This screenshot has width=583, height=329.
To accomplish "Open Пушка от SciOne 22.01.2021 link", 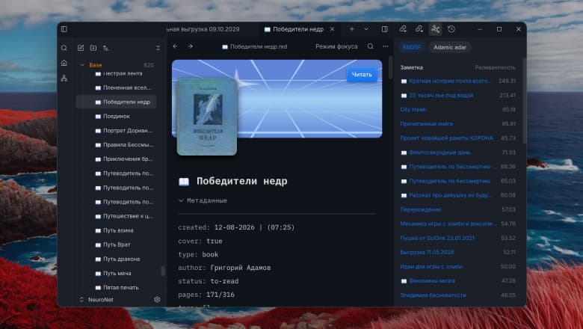I will (437, 238).
